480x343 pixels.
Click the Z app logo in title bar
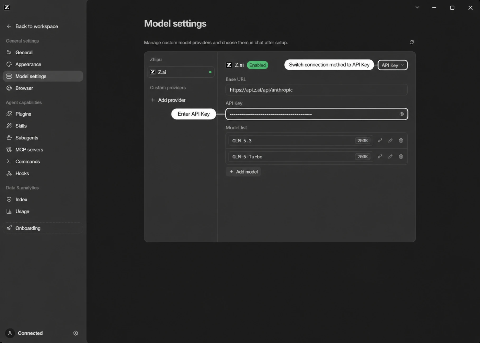point(7,7)
